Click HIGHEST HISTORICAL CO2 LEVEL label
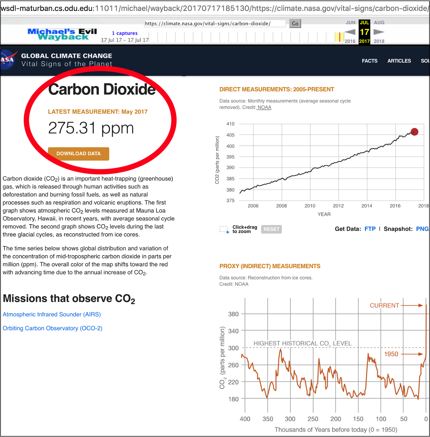The width and height of the screenshot is (430, 437). tap(302, 344)
